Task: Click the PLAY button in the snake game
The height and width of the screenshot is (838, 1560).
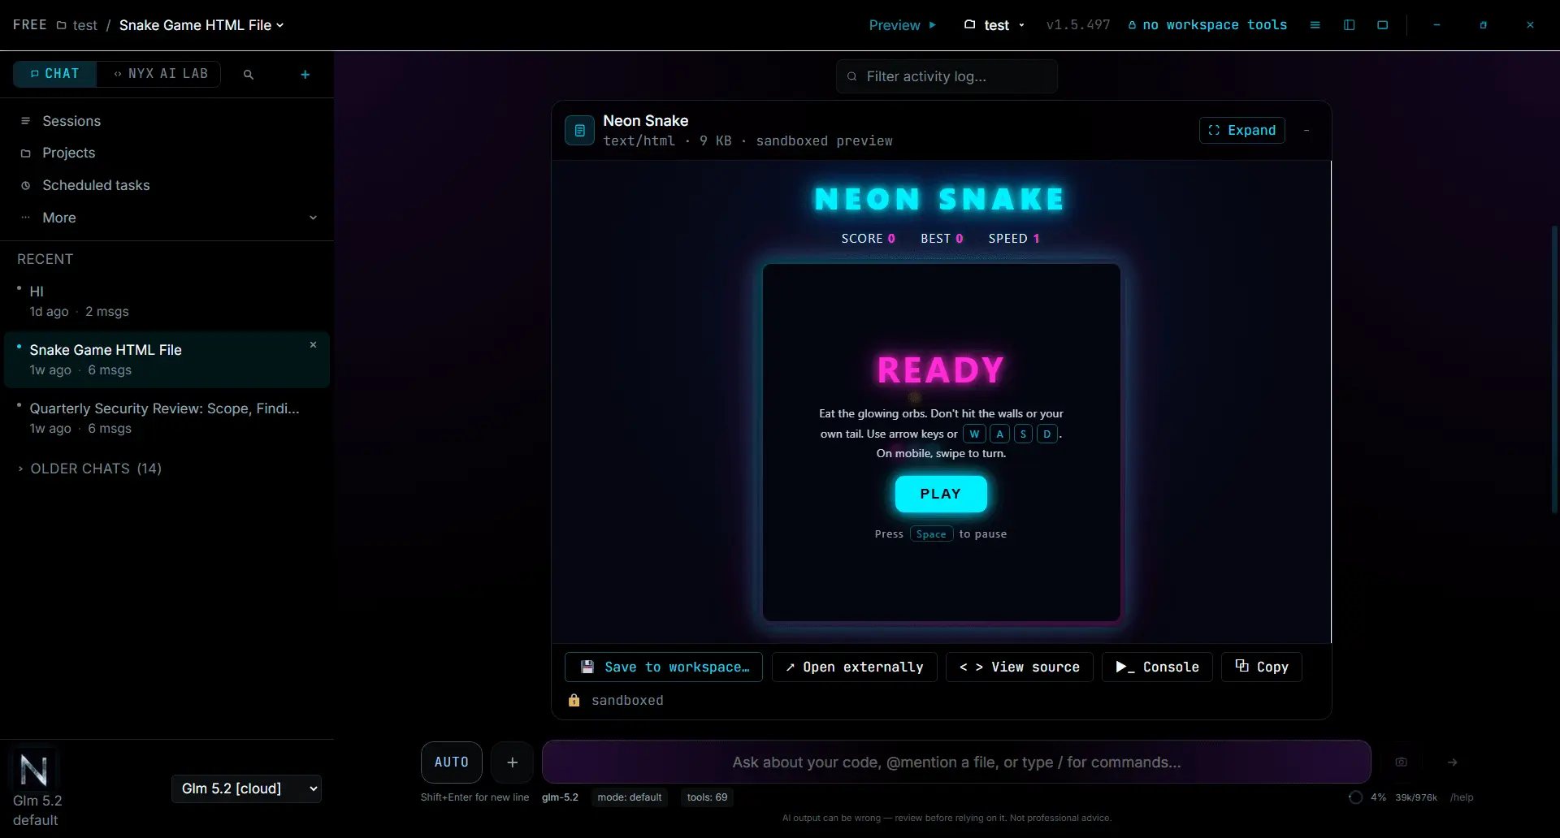Action: (x=941, y=494)
